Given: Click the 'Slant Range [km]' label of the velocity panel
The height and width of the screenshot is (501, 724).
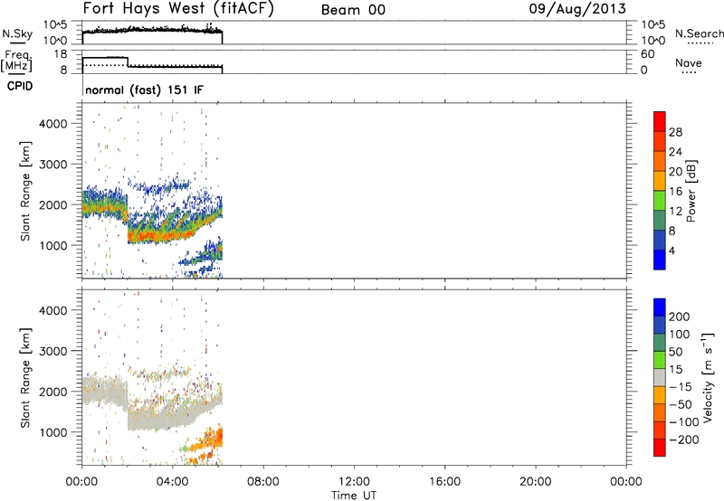Looking at the screenshot, I should (x=25, y=378).
